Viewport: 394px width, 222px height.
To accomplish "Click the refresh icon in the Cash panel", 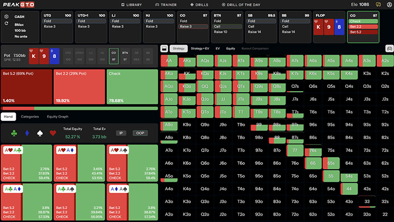I will [x=6, y=24].
